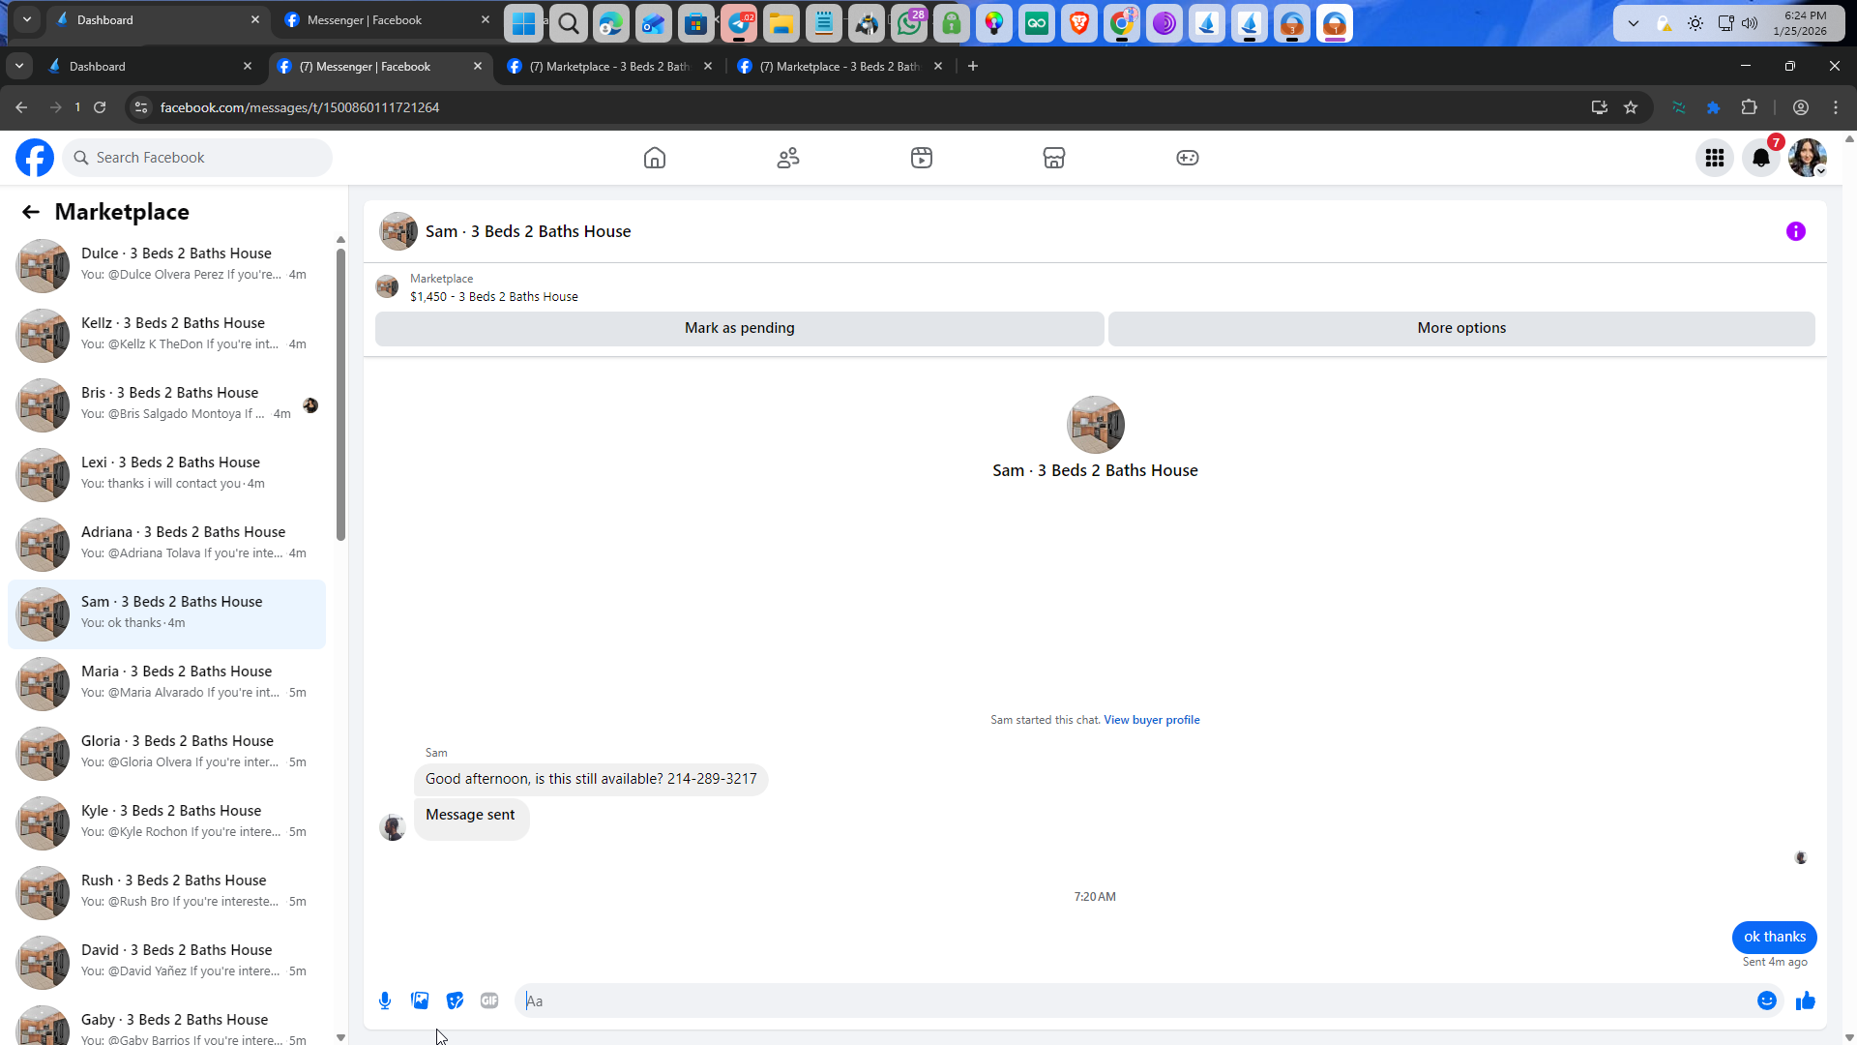Open the conversation with Adriana
Image resolution: width=1857 pixels, height=1045 pixels.
tap(166, 545)
